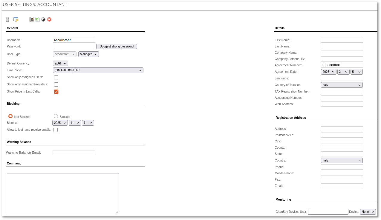Uncheck Show Price in Last Calls

56,92
